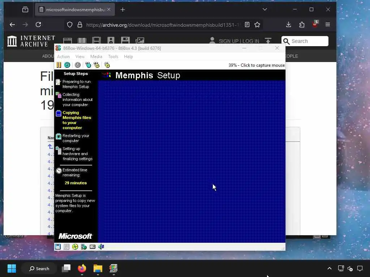Open the notification center tray icon
370x277 pixels.
pyautogui.click(x=360, y=268)
